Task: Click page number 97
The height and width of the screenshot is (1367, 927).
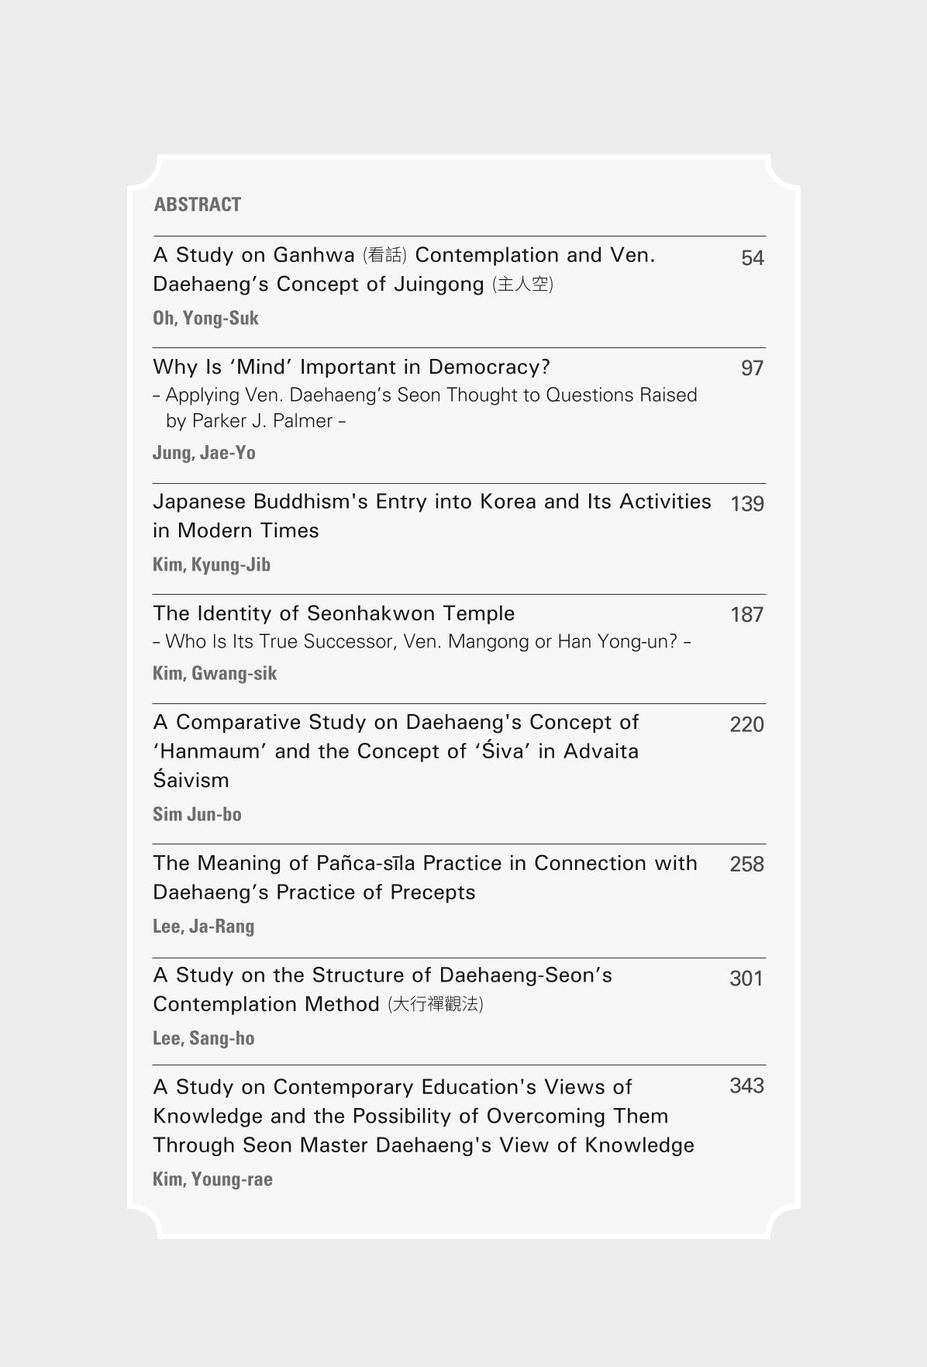Action: click(x=752, y=368)
